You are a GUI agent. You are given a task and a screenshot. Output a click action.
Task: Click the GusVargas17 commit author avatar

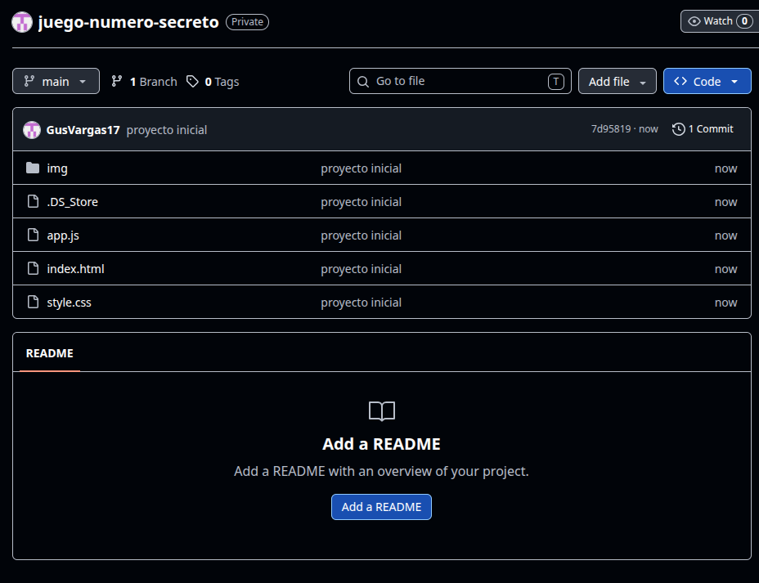pos(32,130)
